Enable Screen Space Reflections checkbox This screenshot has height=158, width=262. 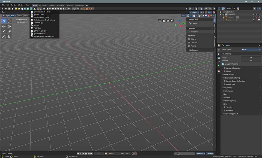225,81
